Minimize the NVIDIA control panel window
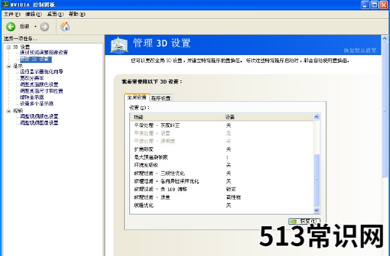390x256 pixels. pyautogui.click(x=365, y=5)
